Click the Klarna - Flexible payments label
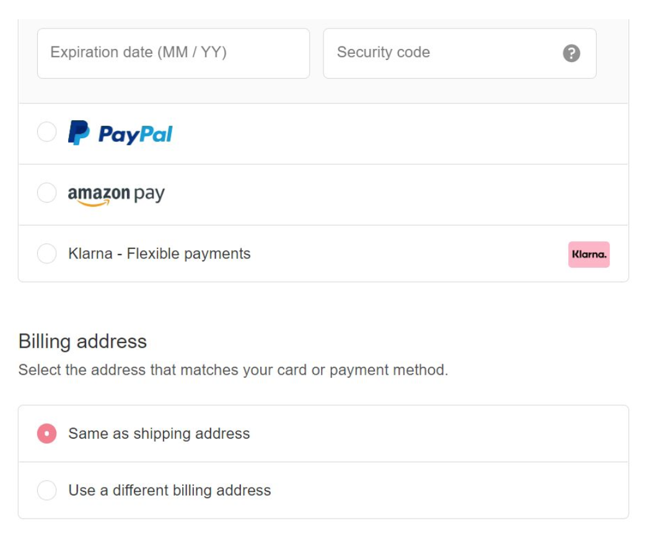The height and width of the screenshot is (557, 645). pos(159,254)
